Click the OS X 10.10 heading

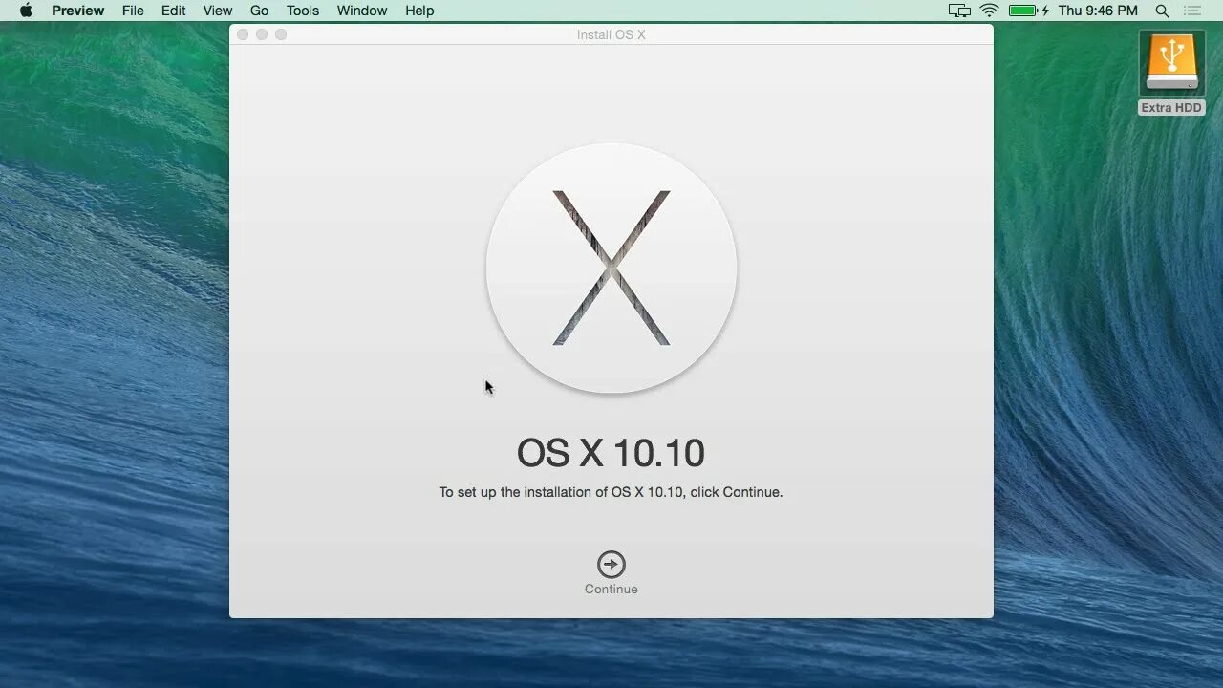(x=611, y=453)
